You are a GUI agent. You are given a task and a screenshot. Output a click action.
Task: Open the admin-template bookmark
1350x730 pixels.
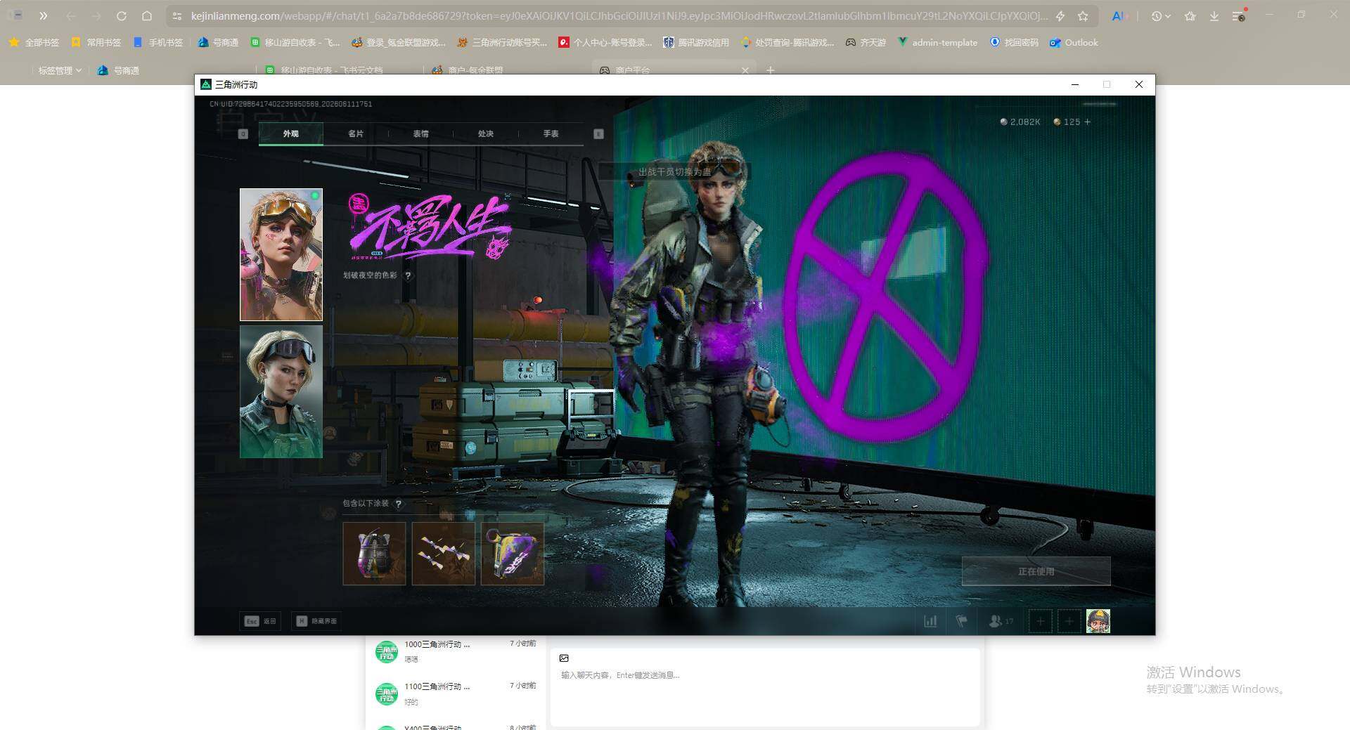[937, 43]
